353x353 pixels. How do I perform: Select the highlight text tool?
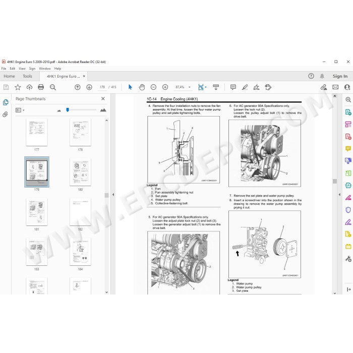(x=245, y=87)
